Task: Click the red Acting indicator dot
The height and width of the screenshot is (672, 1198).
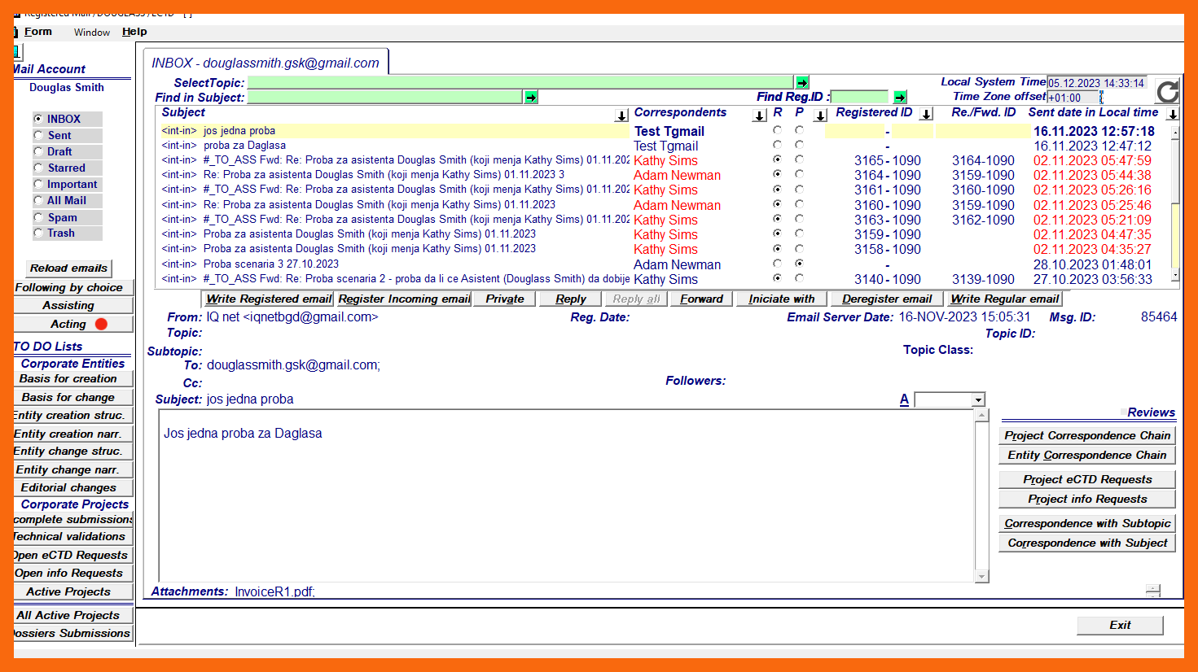Action: click(101, 324)
